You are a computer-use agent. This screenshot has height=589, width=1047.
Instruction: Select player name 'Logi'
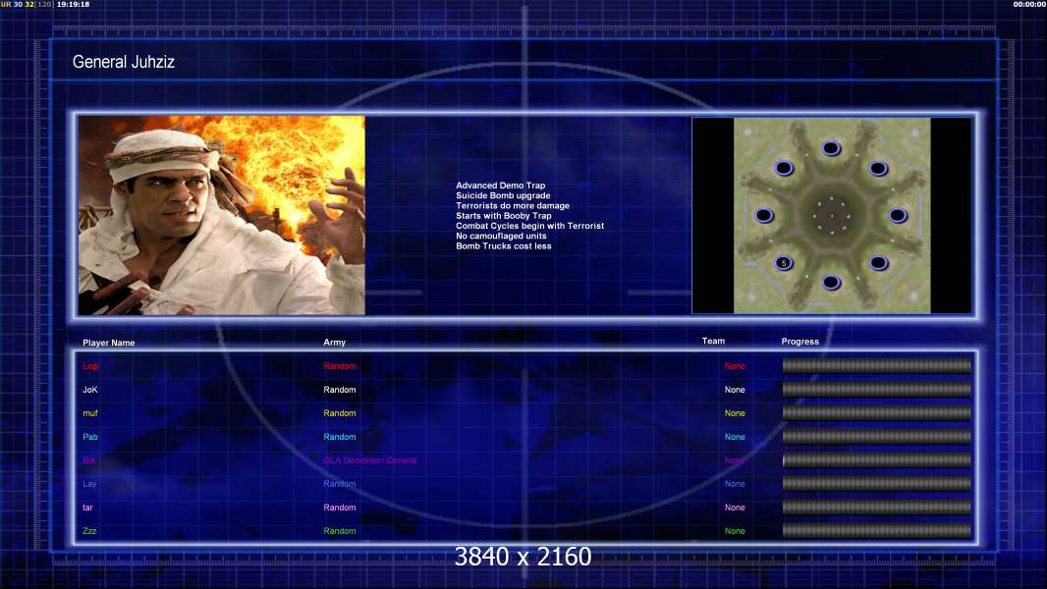90,366
